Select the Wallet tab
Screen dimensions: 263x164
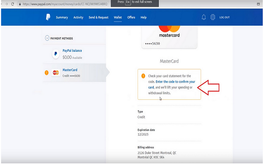click(118, 17)
